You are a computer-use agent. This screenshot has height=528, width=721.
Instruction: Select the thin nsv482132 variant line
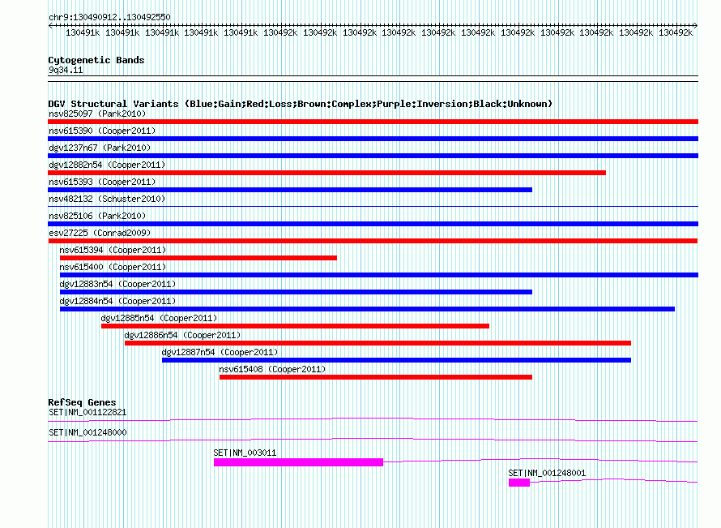tap(373, 206)
